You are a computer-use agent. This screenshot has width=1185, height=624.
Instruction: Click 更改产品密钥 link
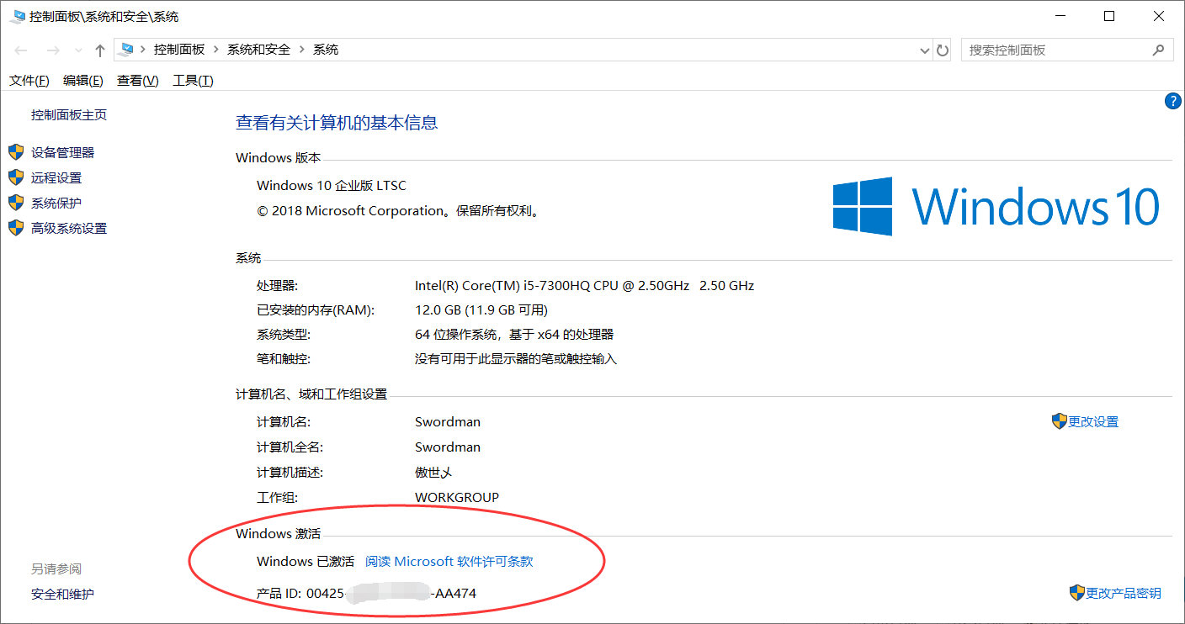(1124, 593)
